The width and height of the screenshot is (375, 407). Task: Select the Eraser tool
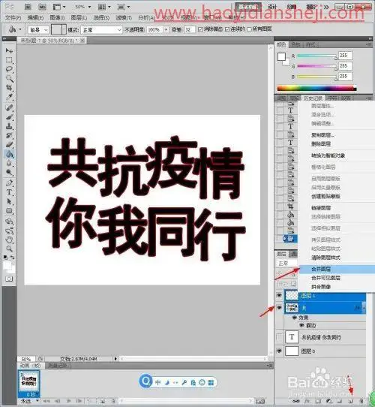pos(9,145)
